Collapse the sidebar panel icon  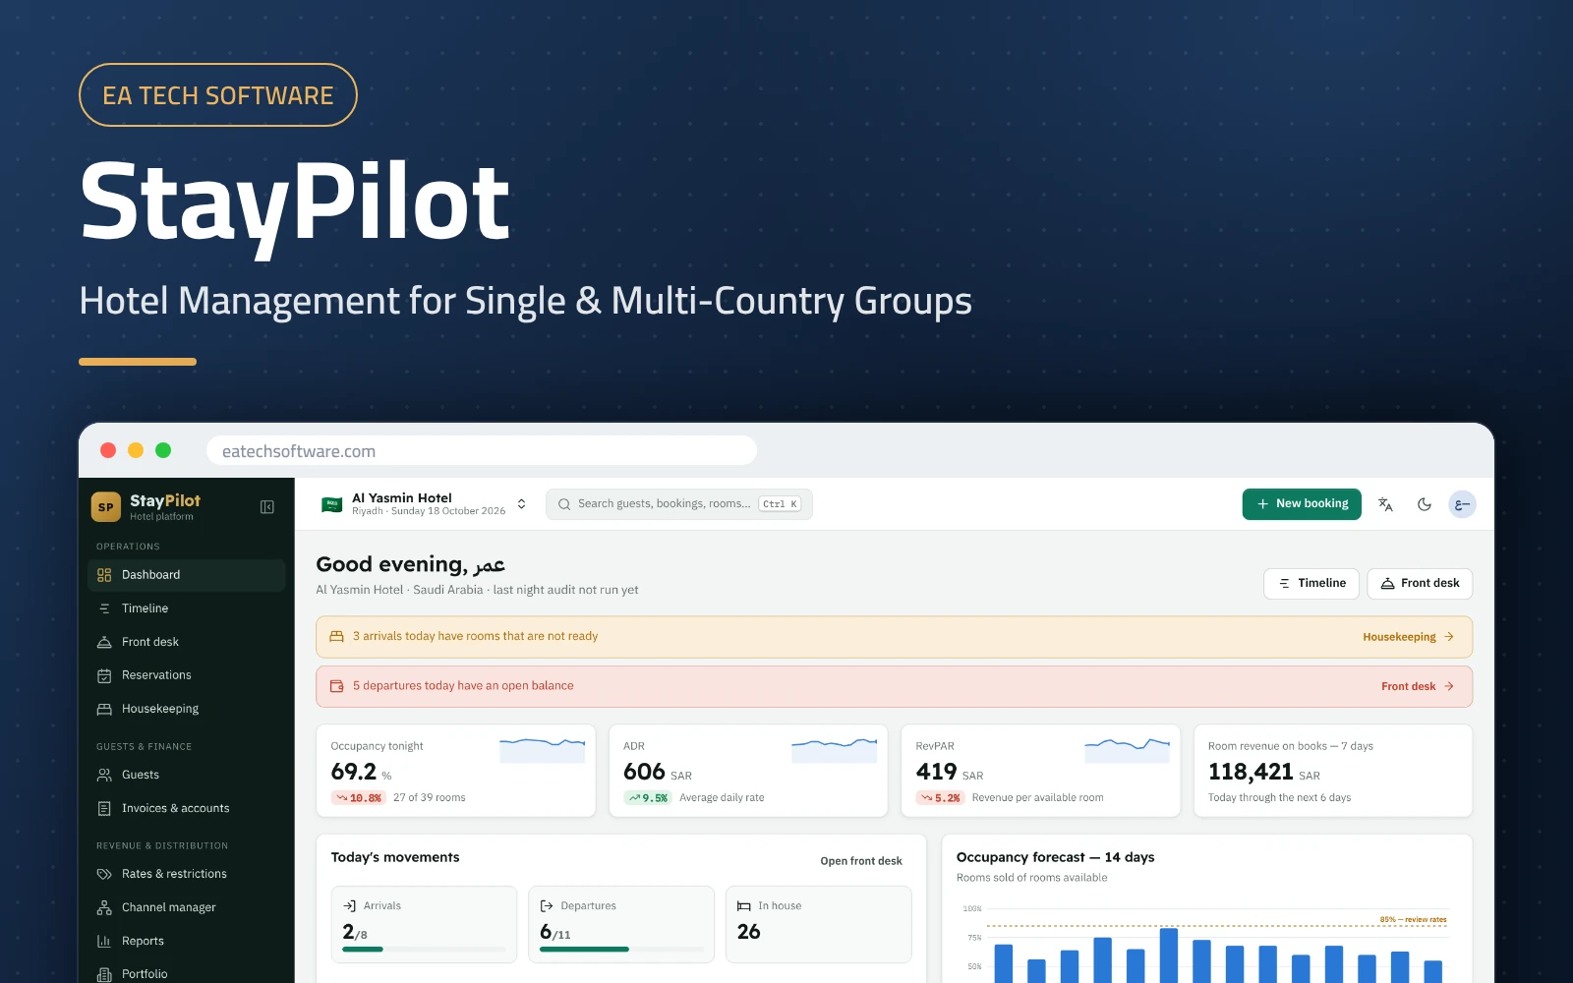pos(266,507)
